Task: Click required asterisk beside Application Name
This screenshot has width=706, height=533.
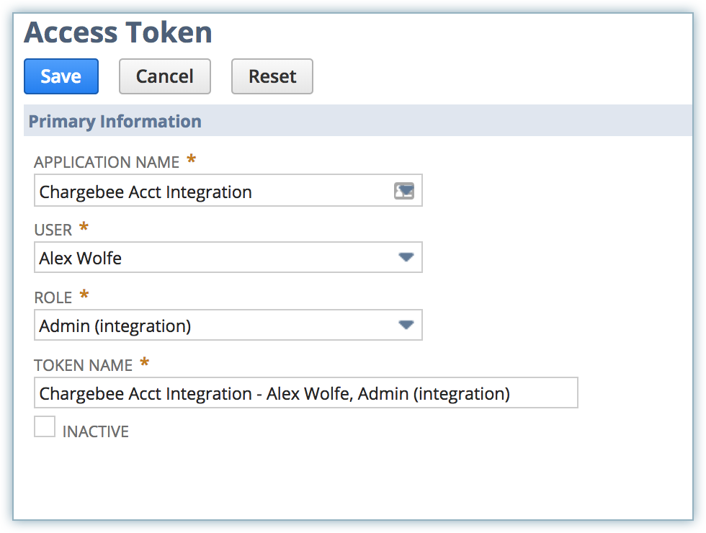Action: point(191,159)
